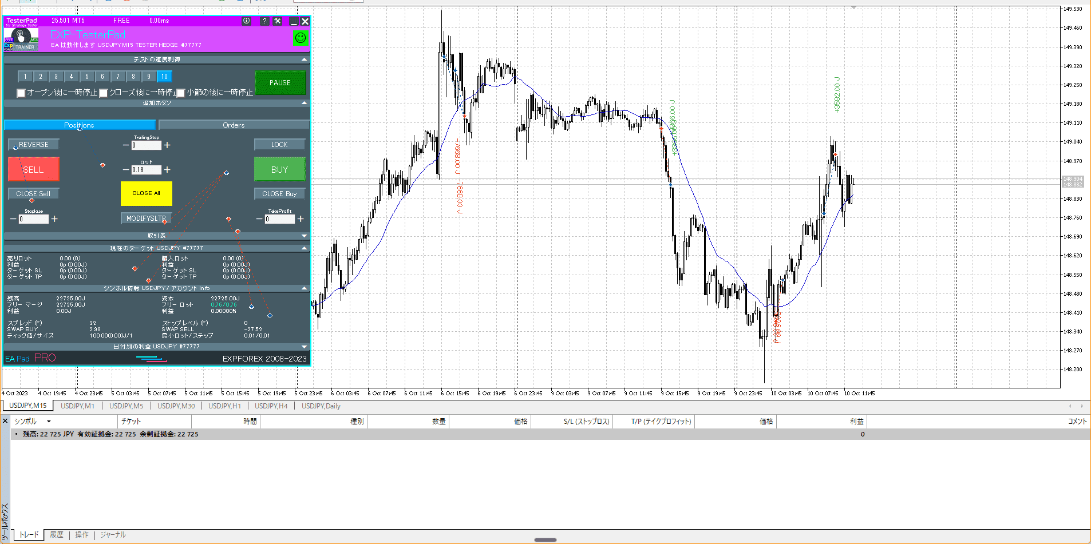Click the info icon in TesterPad header
The width and height of the screenshot is (1091, 544).
tap(247, 21)
